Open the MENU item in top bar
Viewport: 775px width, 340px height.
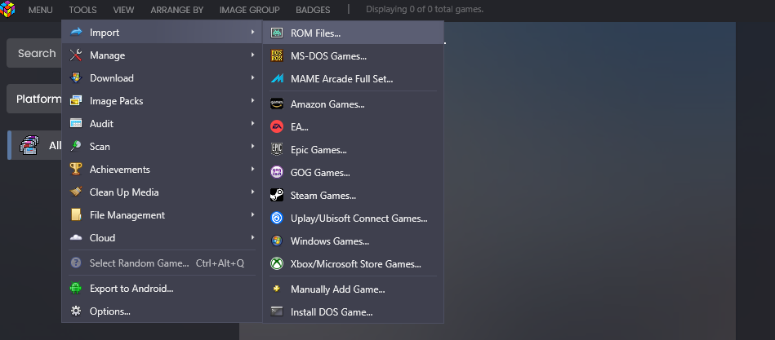pos(41,10)
